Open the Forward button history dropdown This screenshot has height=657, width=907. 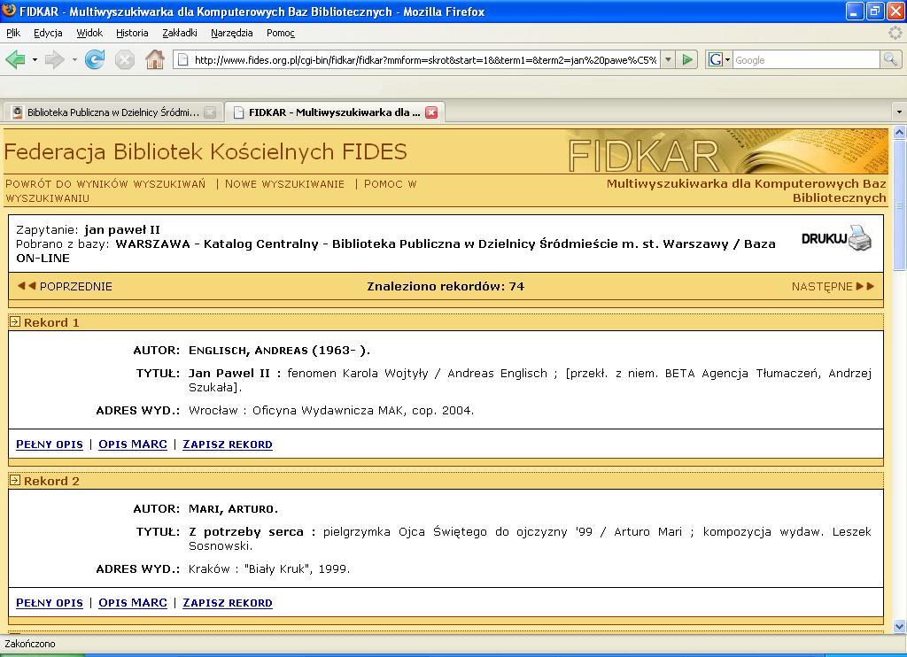click(x=74, y=59)
